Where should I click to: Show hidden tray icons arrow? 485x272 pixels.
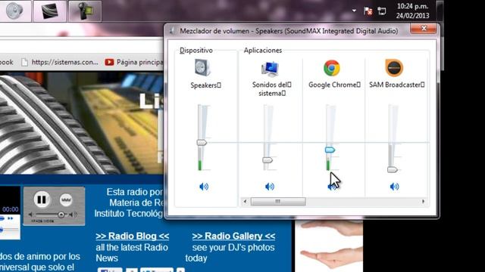pos(354,11)
